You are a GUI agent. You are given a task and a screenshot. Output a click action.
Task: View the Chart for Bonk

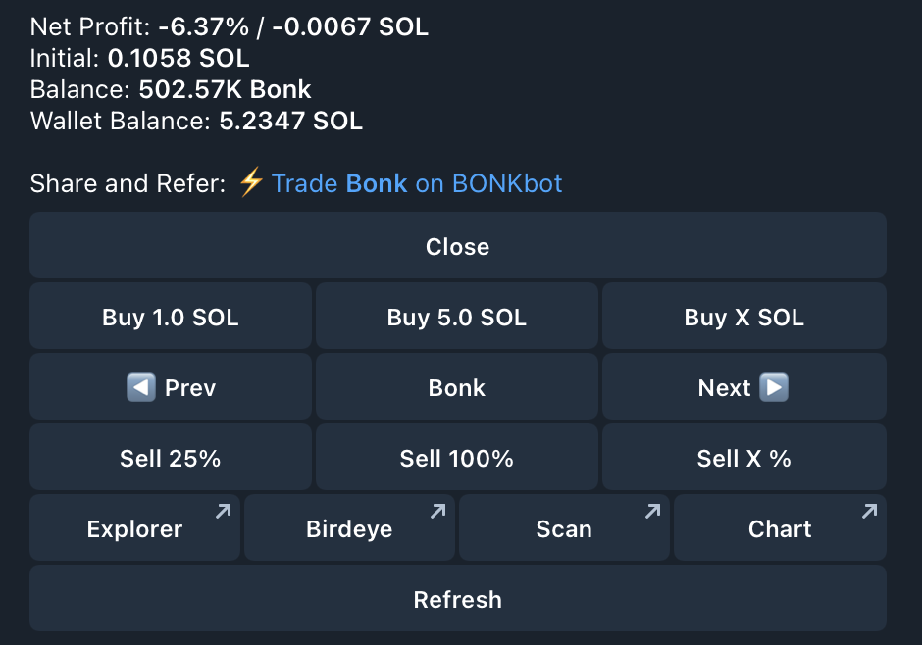pyautogui.click(x=780, y=529)
